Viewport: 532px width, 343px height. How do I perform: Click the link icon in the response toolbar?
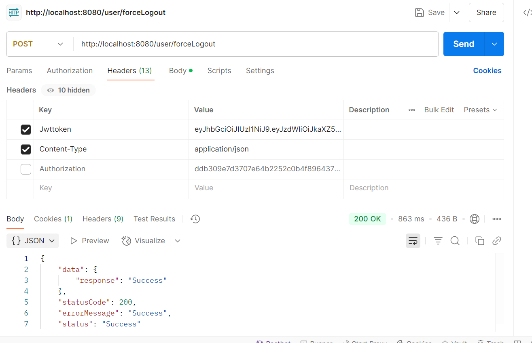(x=497, y=241)
